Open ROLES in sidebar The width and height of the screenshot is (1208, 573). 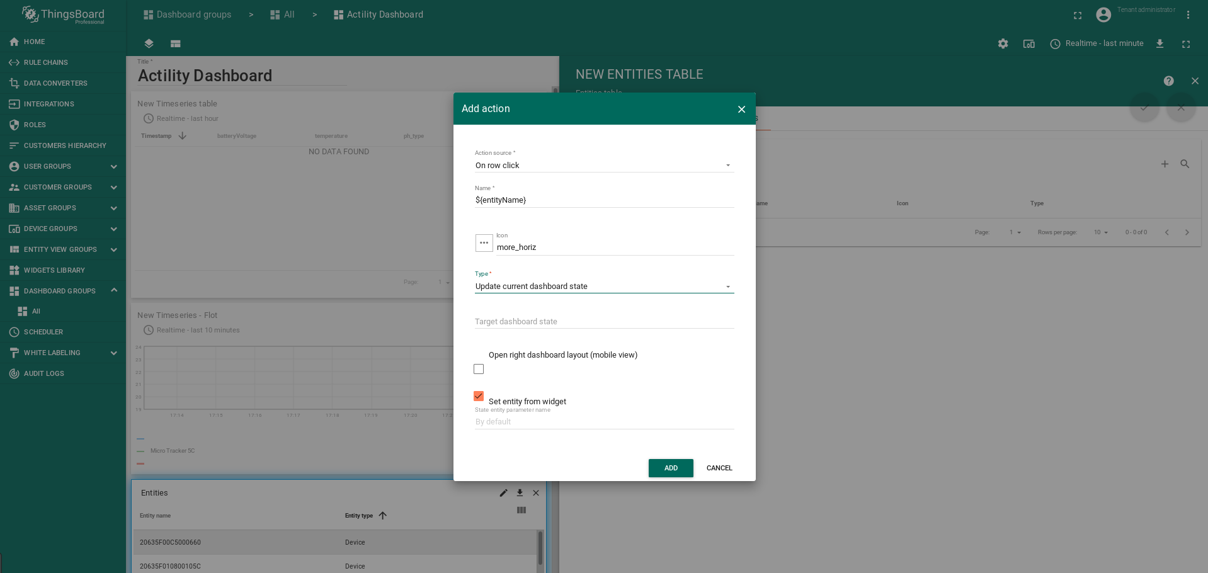[x=63, y=125]
